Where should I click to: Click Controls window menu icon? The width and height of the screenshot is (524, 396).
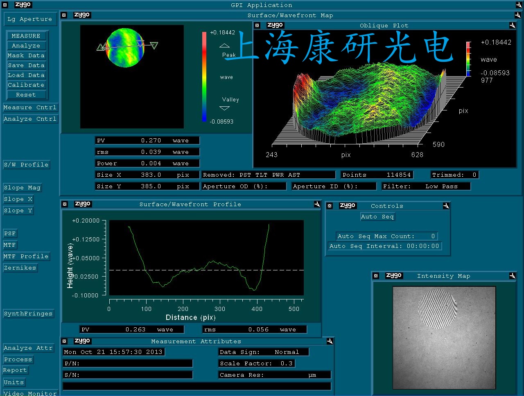(x=330, y=206)
